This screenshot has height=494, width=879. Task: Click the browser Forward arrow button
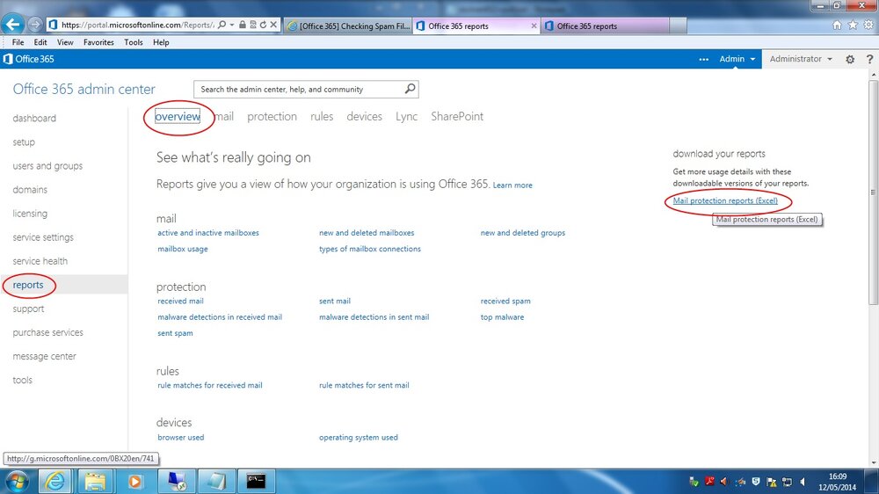35,25
